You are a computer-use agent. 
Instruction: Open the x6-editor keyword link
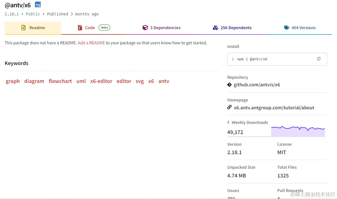pyautogui.click(x=101, y=81)
